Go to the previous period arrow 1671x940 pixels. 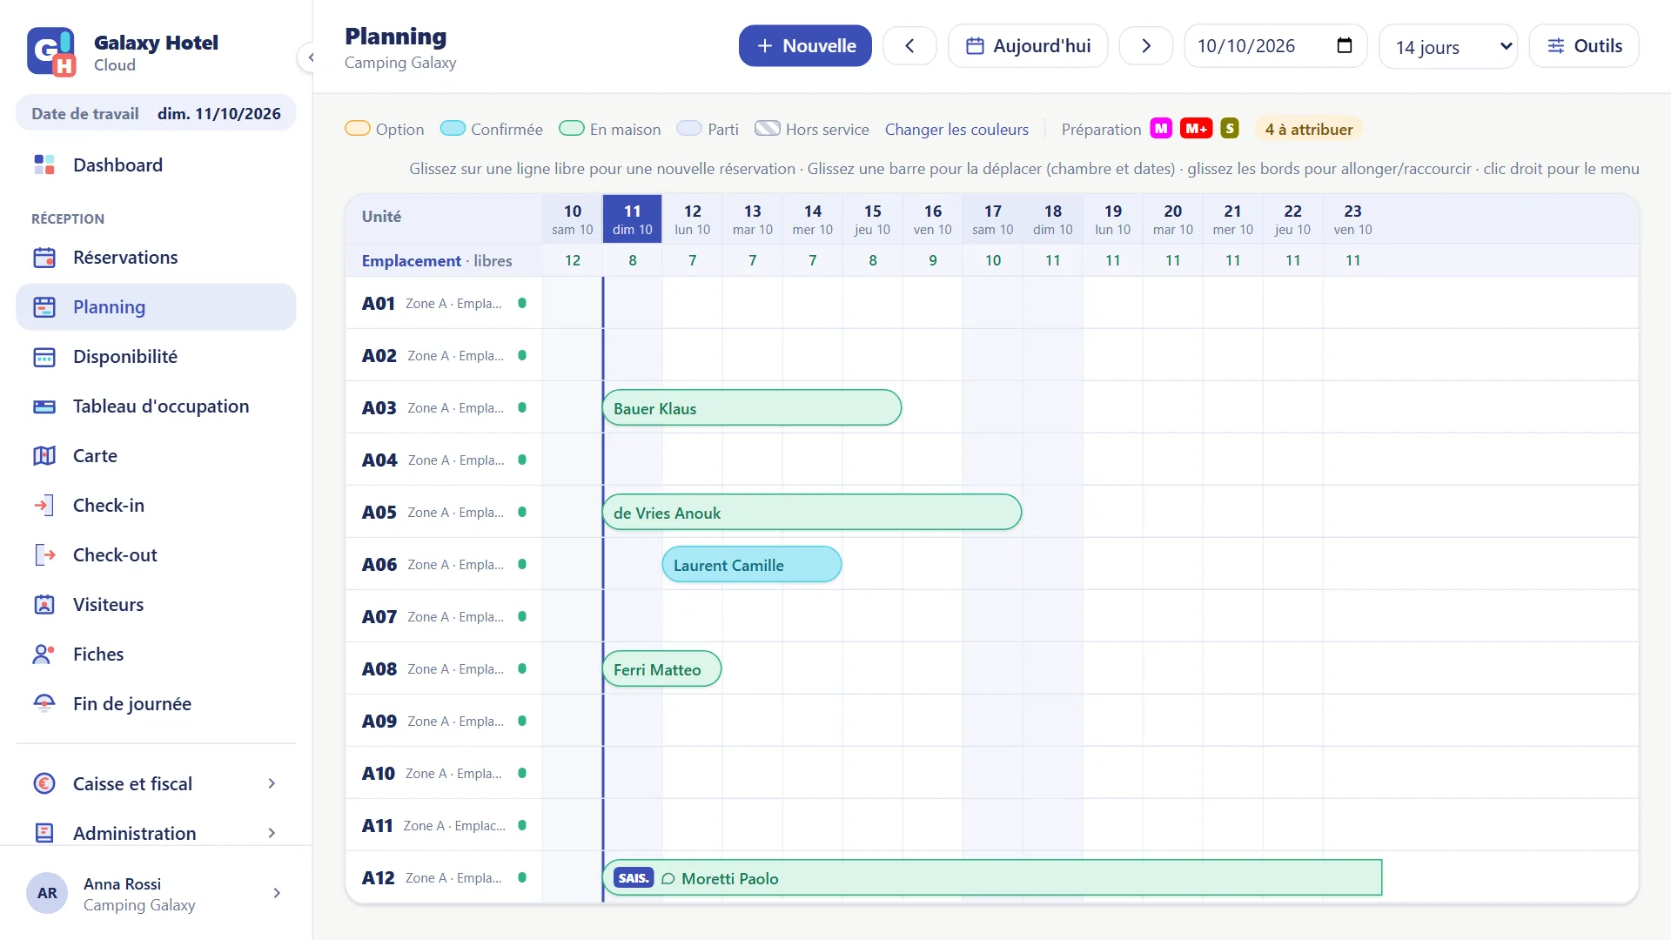coord(909,46)
